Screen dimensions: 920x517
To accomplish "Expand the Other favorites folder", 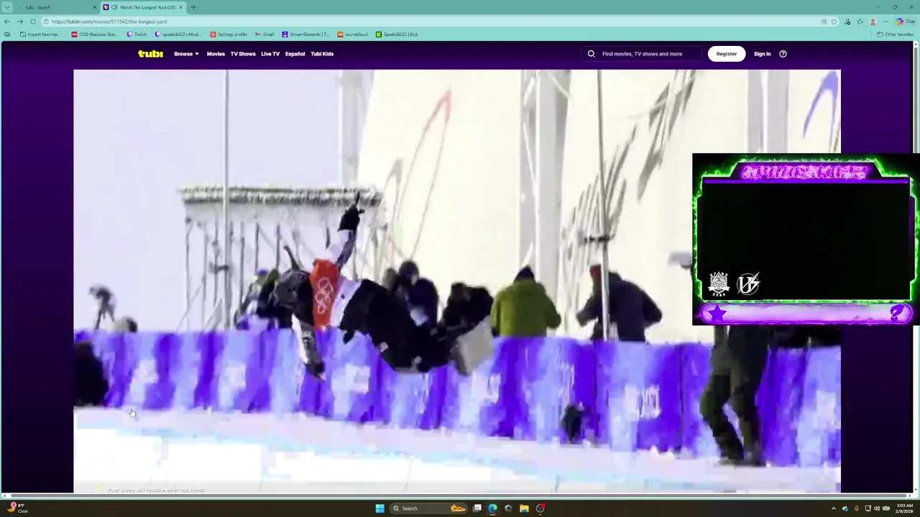I will pos(895,34).
